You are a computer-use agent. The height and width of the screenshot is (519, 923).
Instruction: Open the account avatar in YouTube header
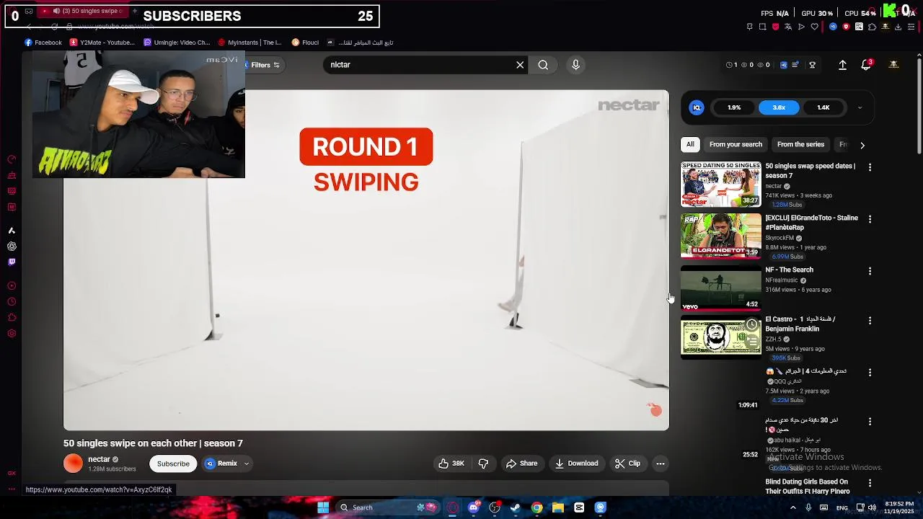893,65
